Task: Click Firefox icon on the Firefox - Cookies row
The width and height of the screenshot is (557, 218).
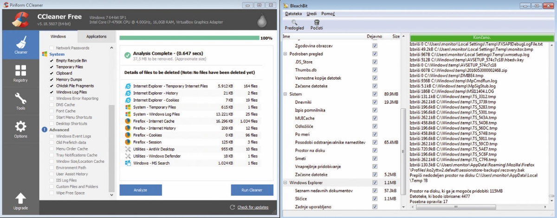Action: (x=128, y=135)
